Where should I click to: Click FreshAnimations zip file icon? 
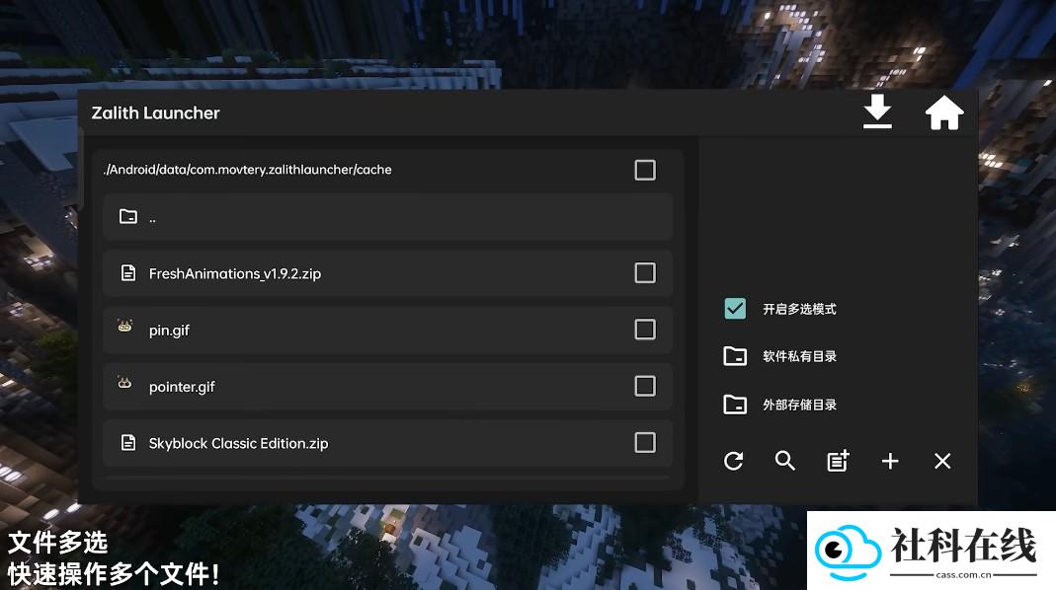128,272
